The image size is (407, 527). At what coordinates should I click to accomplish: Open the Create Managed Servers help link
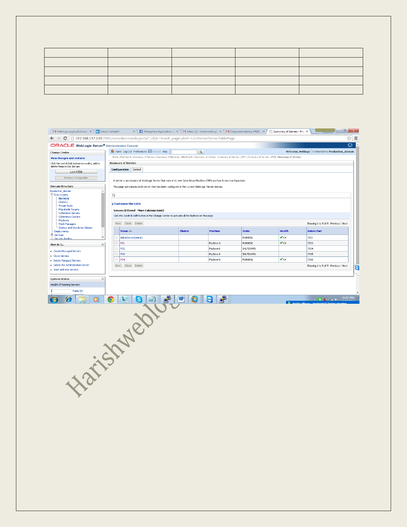click(67, 251)
